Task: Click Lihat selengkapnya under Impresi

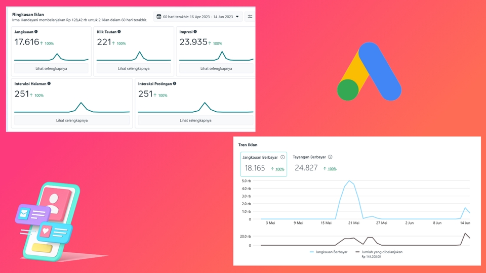Action: (216, 68)
